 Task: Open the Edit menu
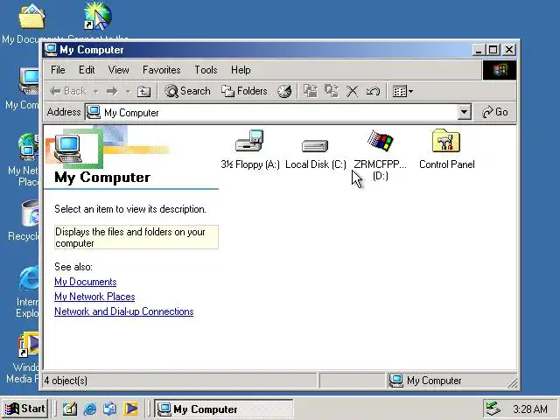coord(87,70)
